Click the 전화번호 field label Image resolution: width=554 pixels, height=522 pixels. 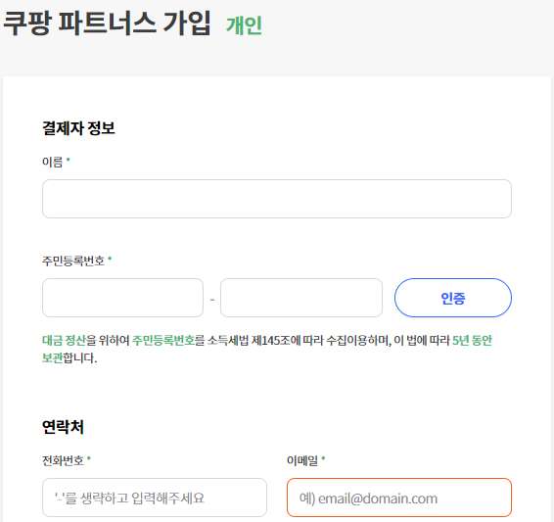click(x=63, y=460)
